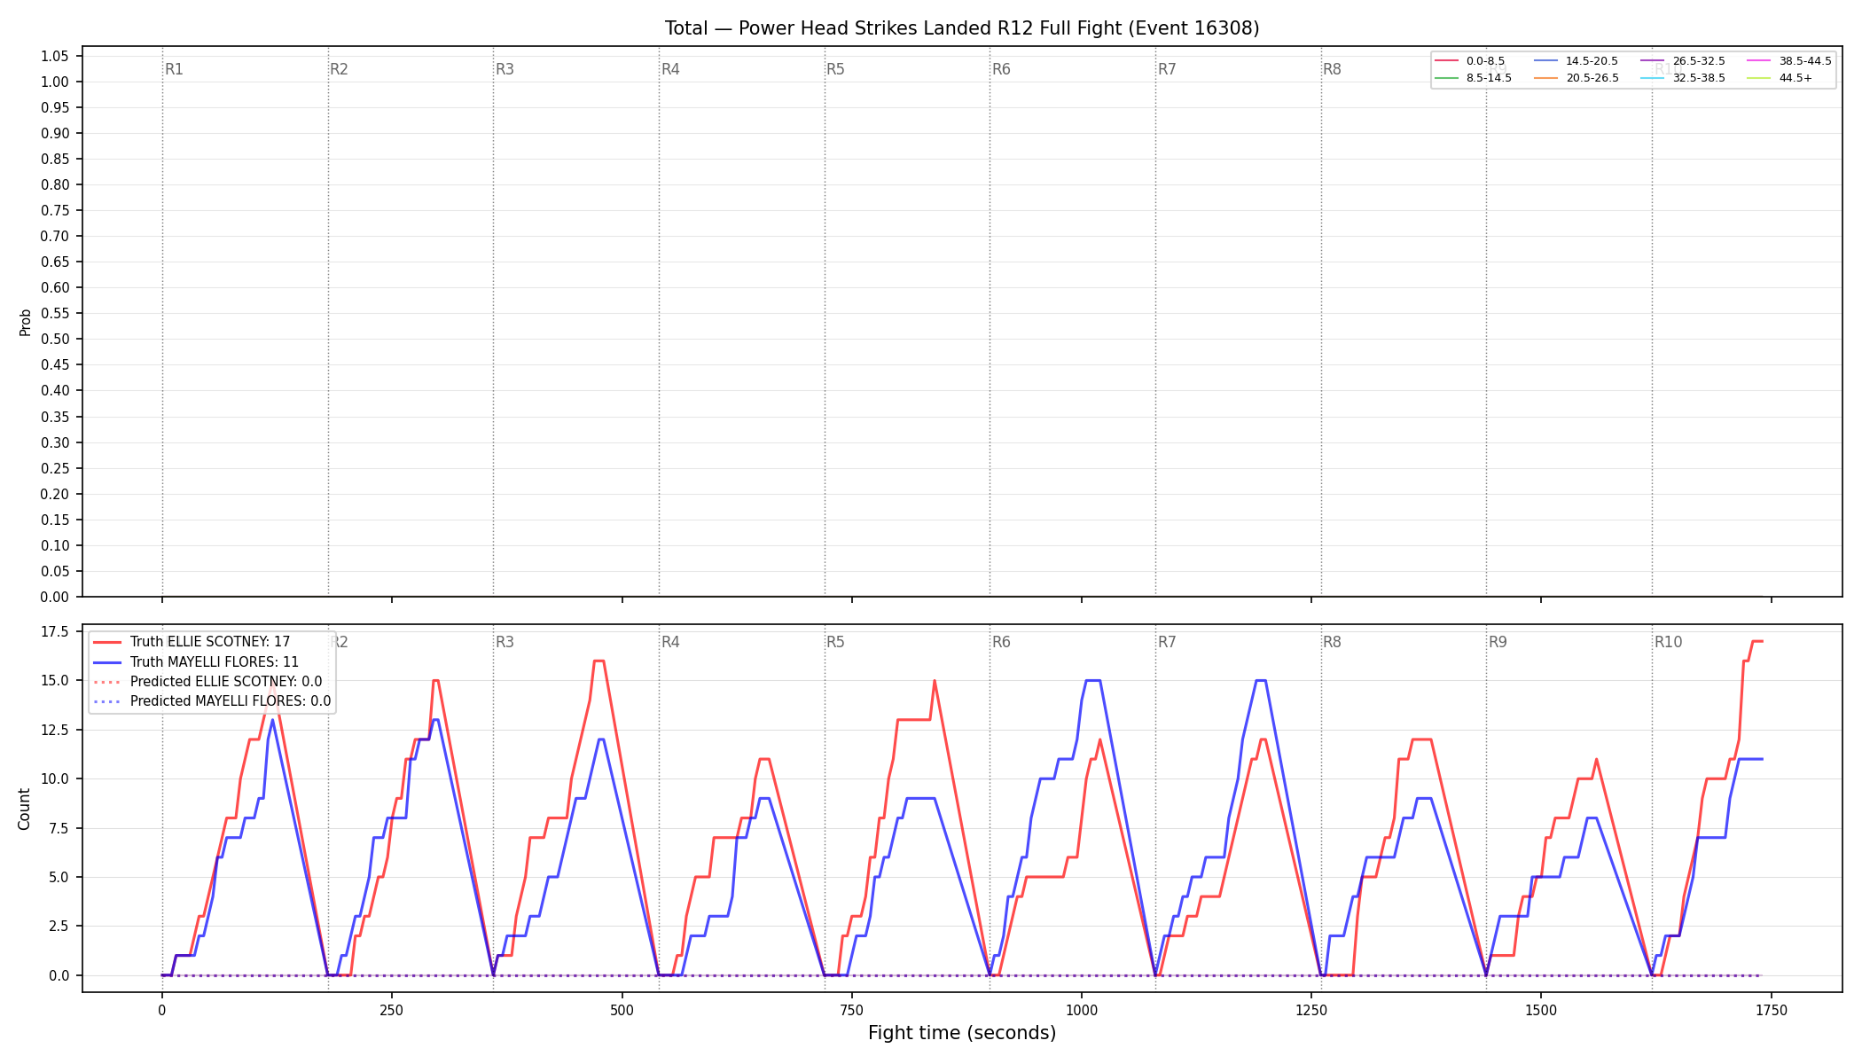Click the '1750' time tick label

1772,1010
